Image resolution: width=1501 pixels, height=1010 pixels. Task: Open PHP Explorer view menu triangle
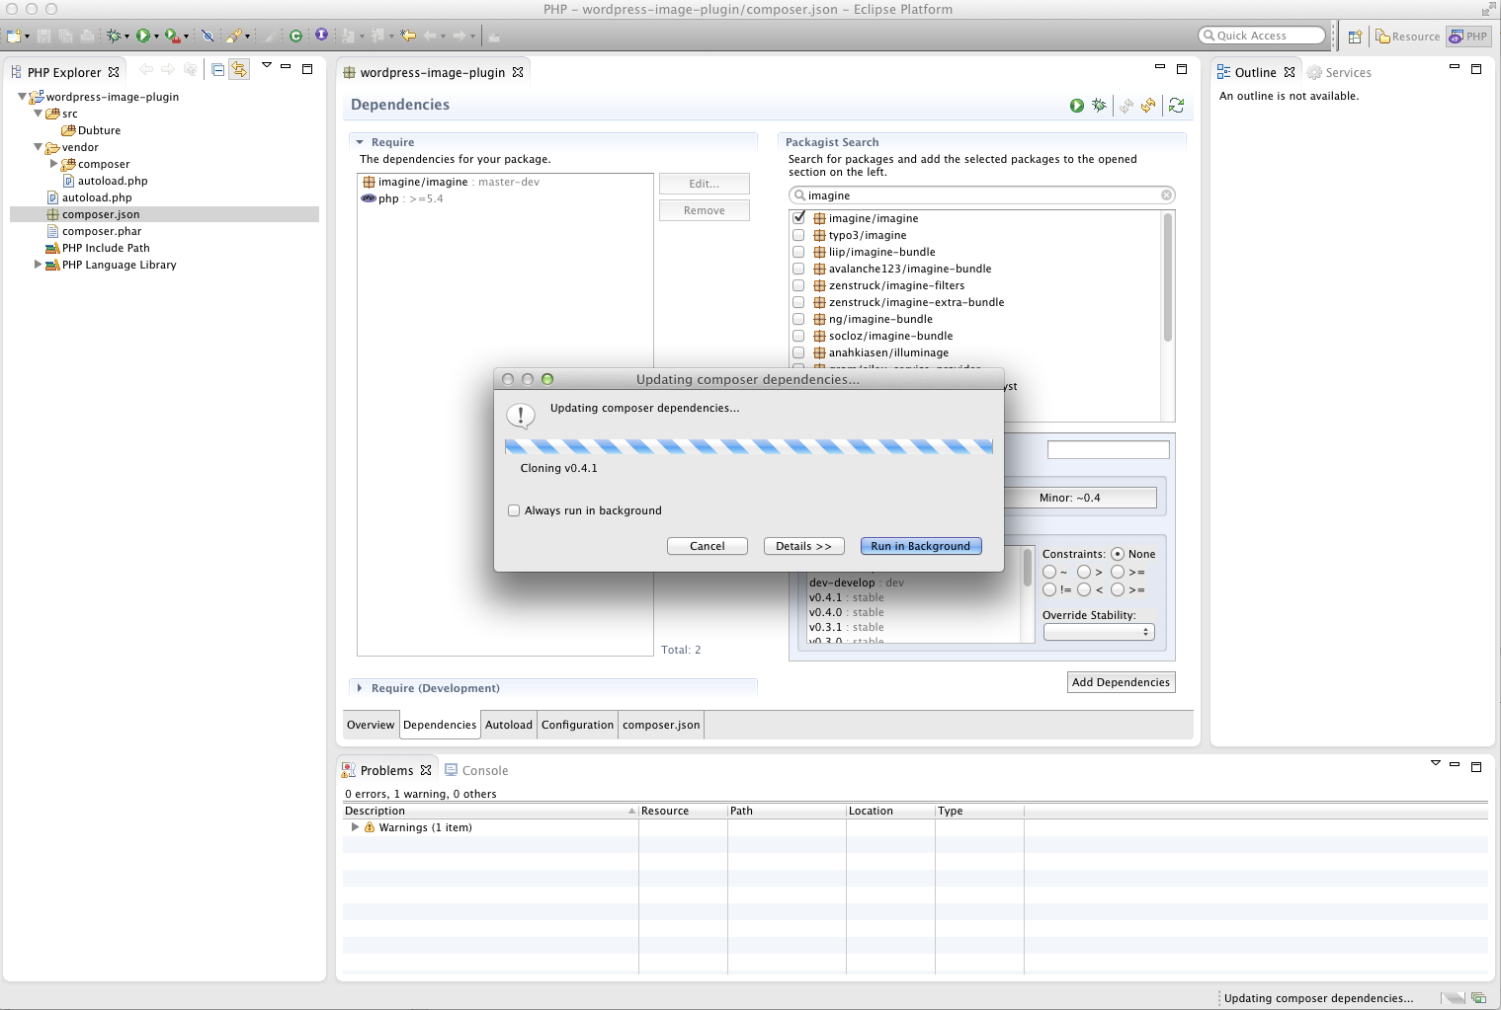[x=266, y=66]
